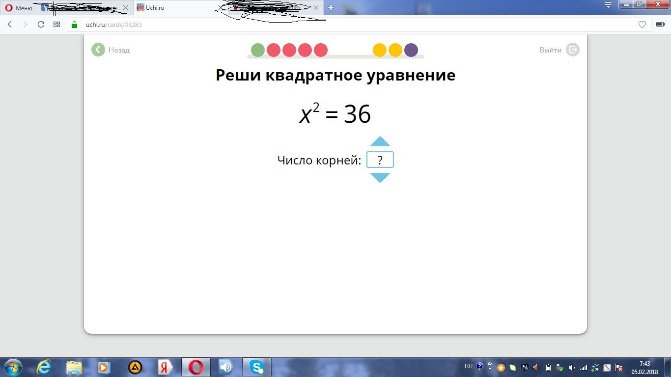Reload the uchi.ru page

coord(41,24)
